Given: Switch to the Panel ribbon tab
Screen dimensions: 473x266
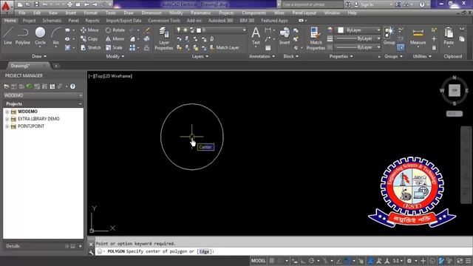Looking at the screenshot, I should pos(73,21).
